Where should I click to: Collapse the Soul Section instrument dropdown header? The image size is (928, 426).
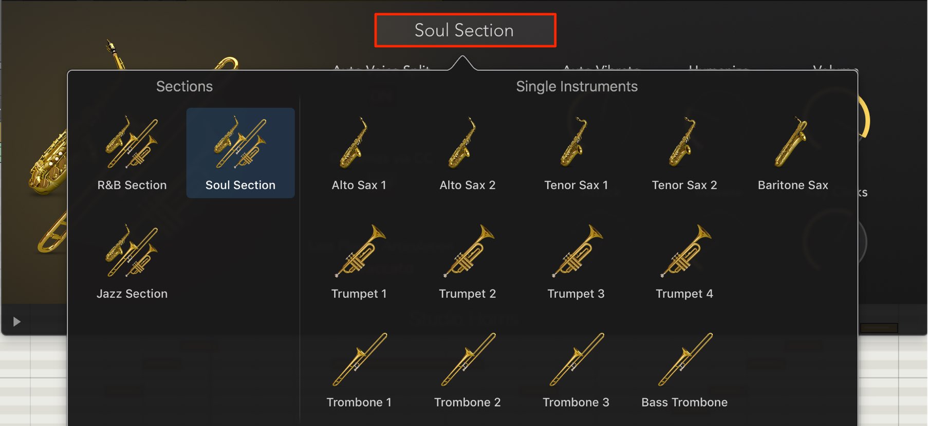click(x=465, y=30)
